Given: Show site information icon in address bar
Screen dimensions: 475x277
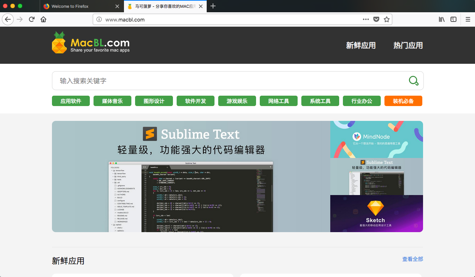Looking at the screenshot, I should pyautogui.click(x=99, y=19).
